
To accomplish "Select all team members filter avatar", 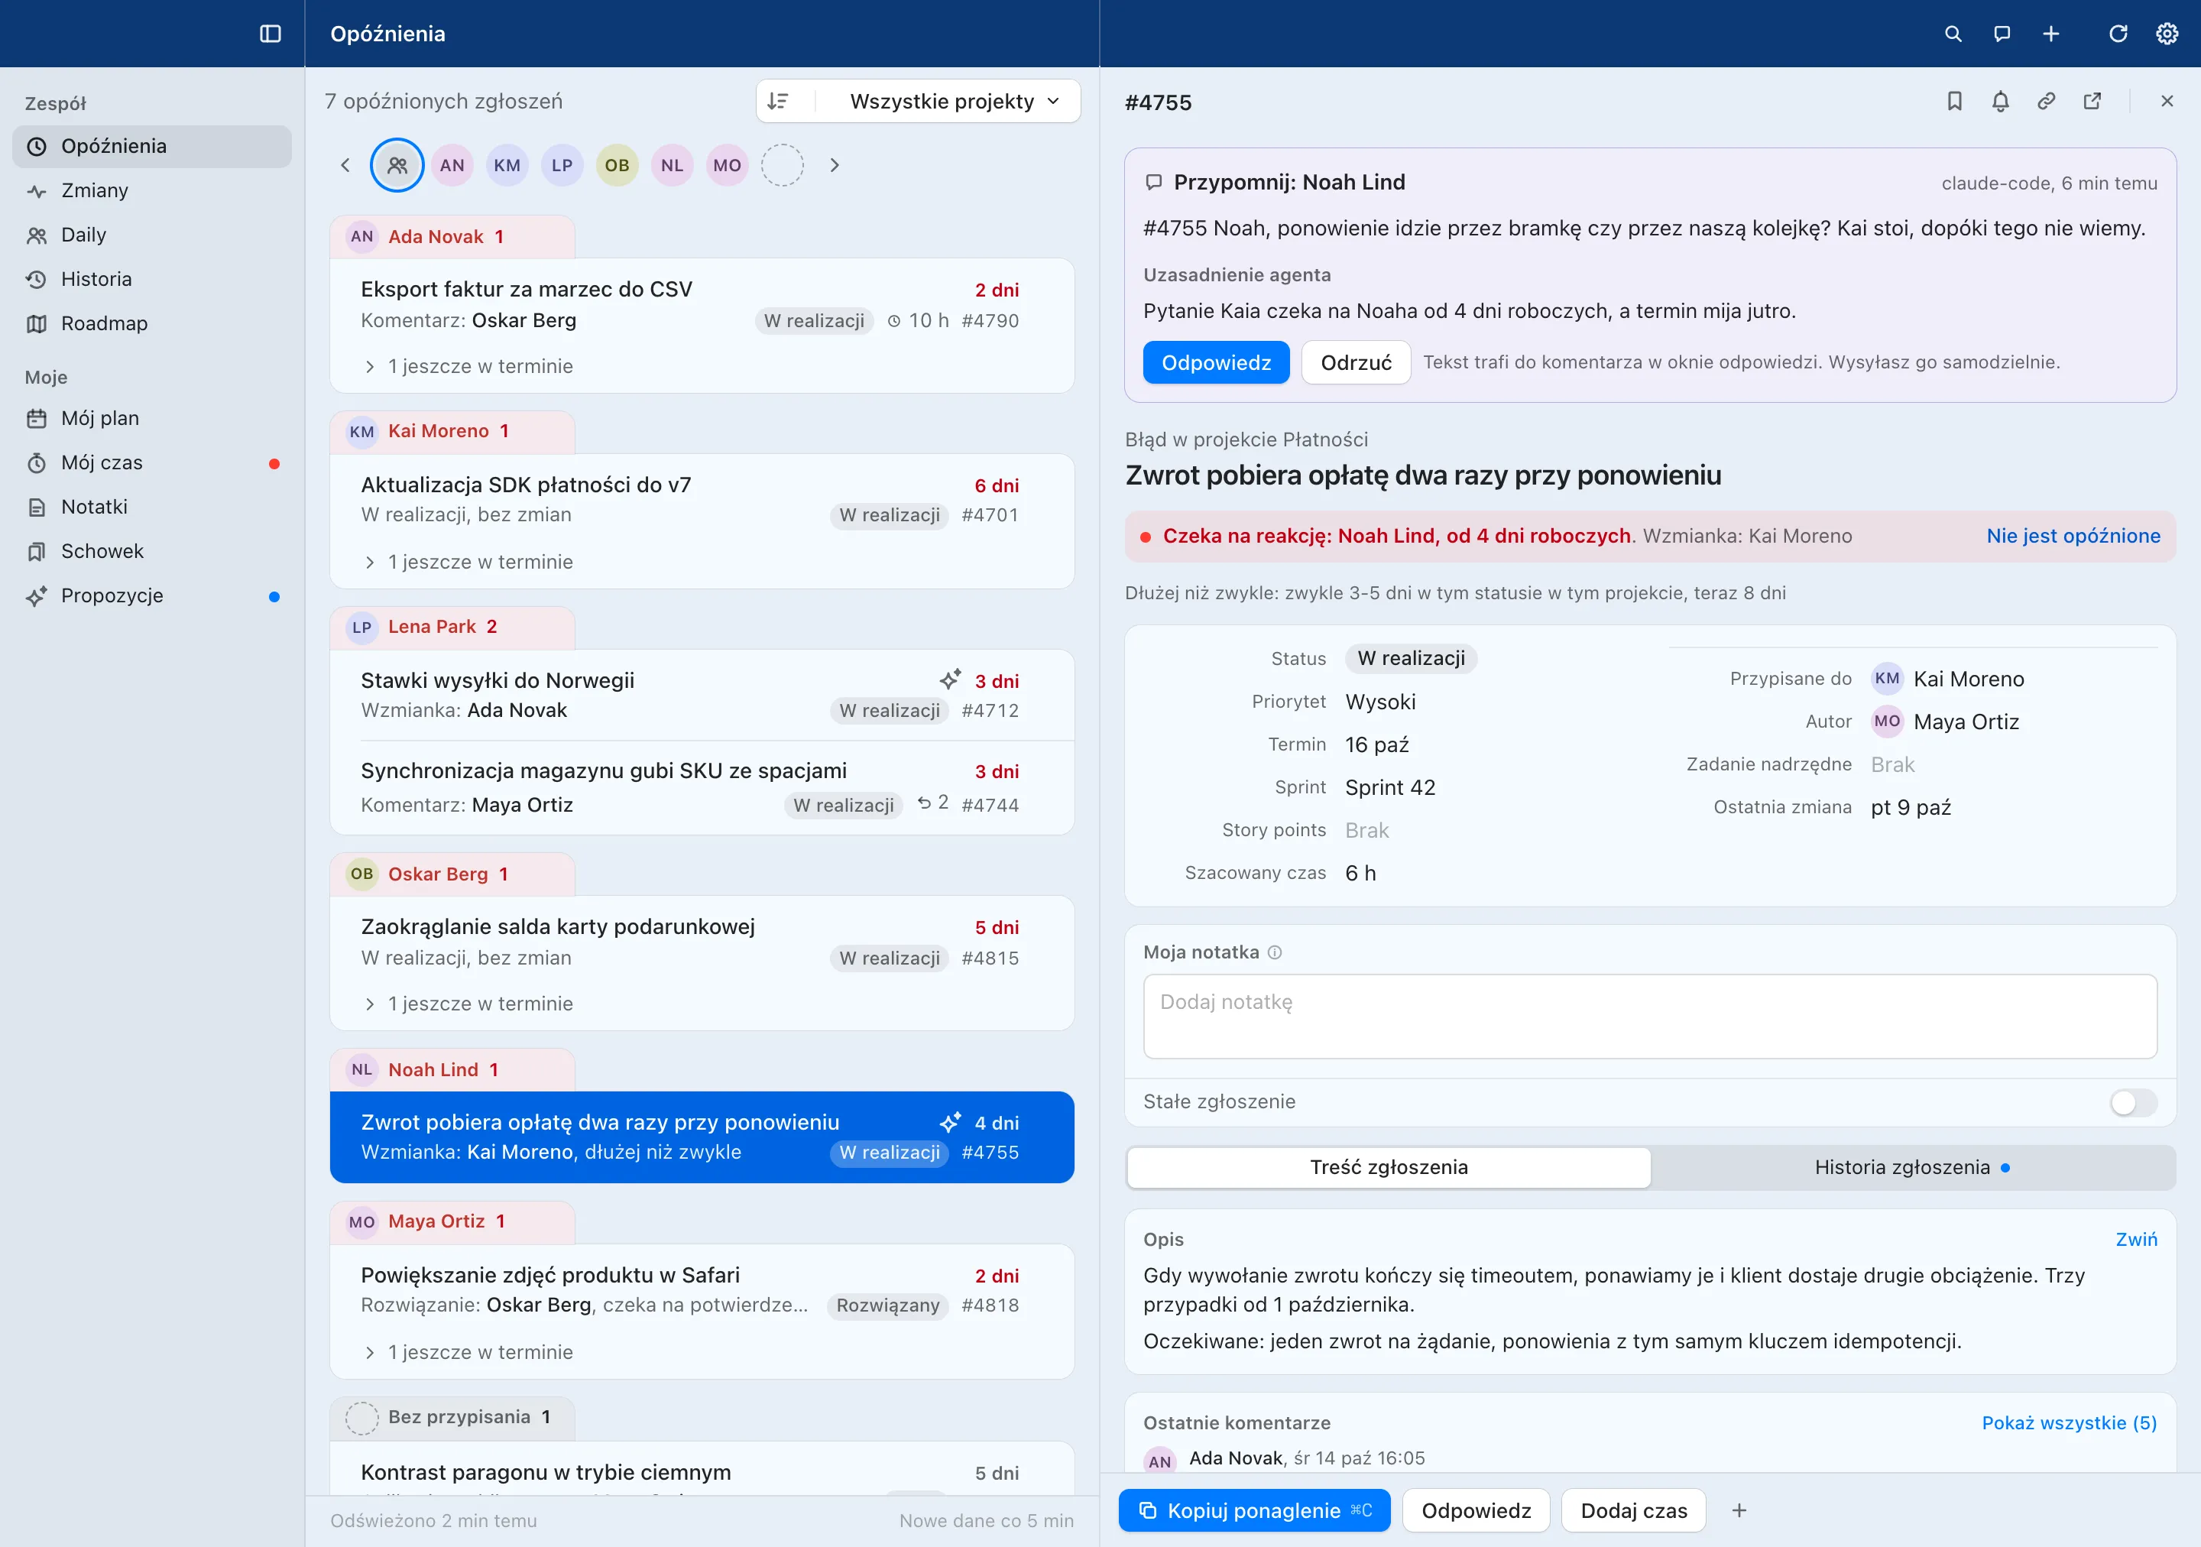I will [x=397, y=165].
